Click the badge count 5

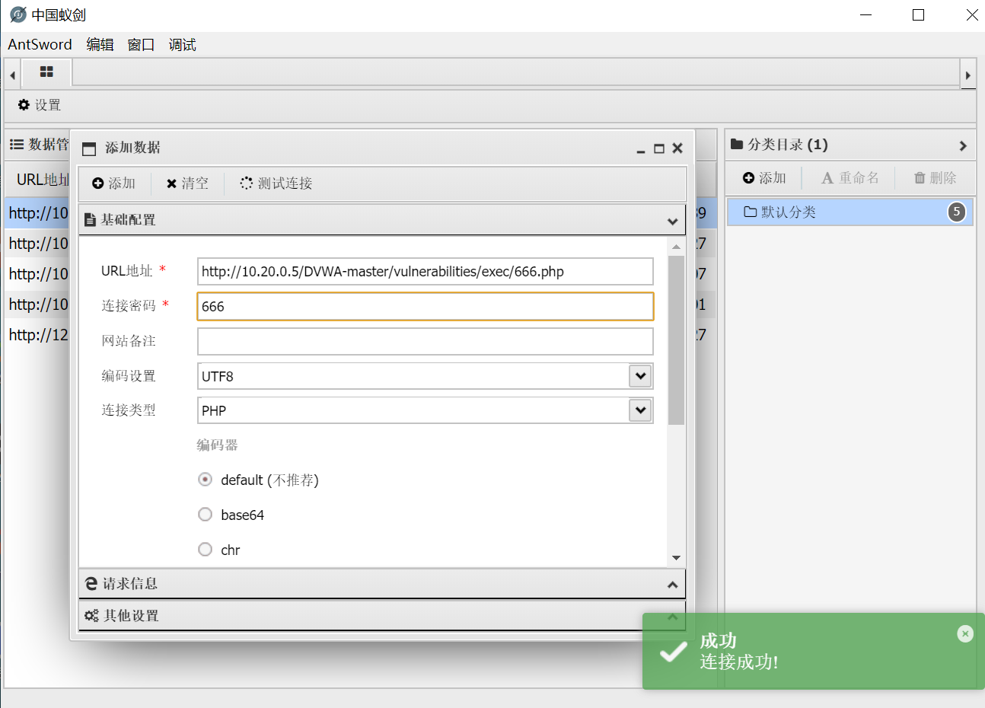pyautogui.click(x=957, y=212)
